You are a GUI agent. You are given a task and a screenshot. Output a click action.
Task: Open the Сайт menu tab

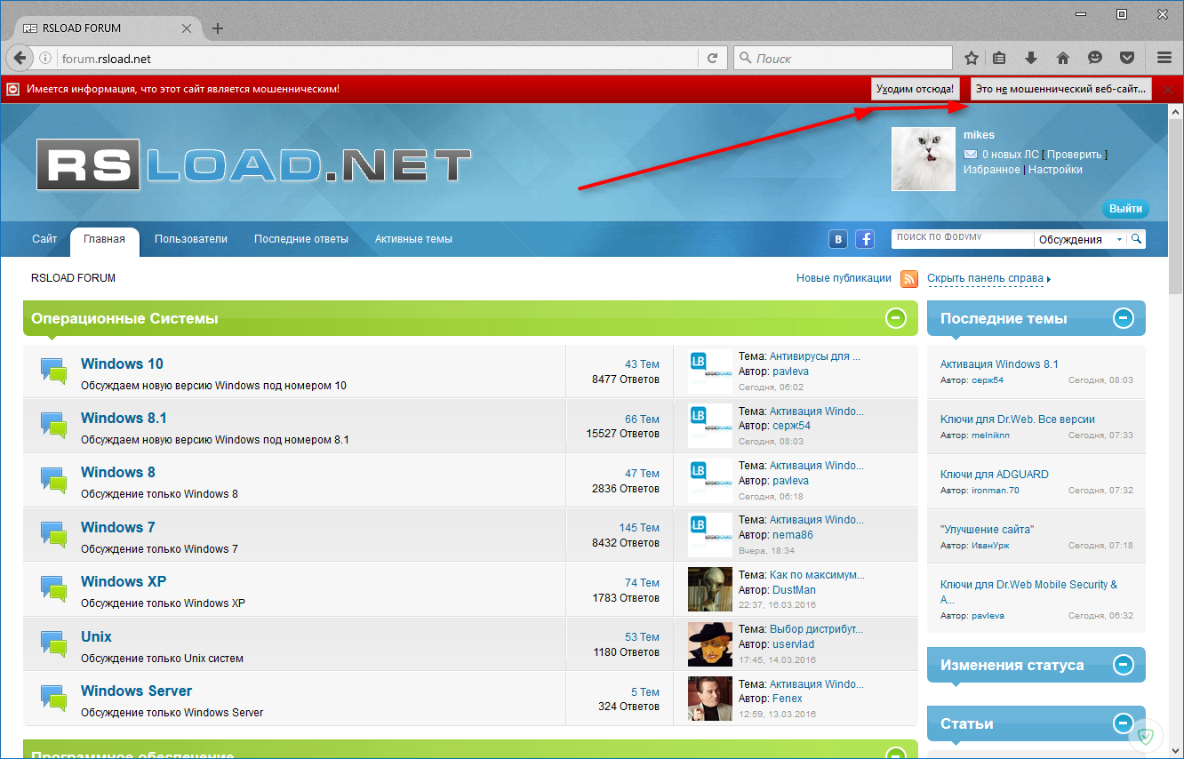(44, 239)
